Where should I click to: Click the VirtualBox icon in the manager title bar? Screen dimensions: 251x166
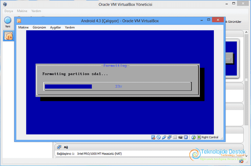point(5,5)
